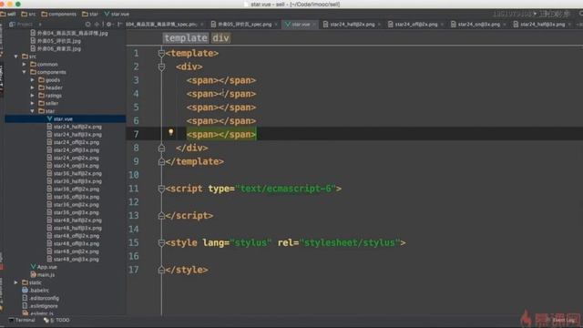Click the star folder icon in breadcrumb
This screenshot has height=328, width=583.
point(85,15)
